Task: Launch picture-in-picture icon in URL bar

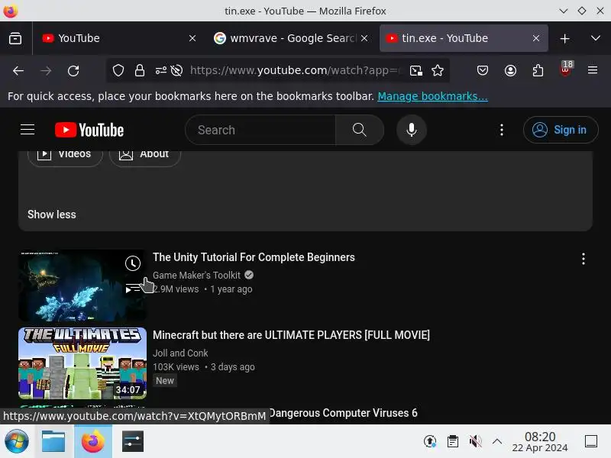Action: (x=415, y=70)
